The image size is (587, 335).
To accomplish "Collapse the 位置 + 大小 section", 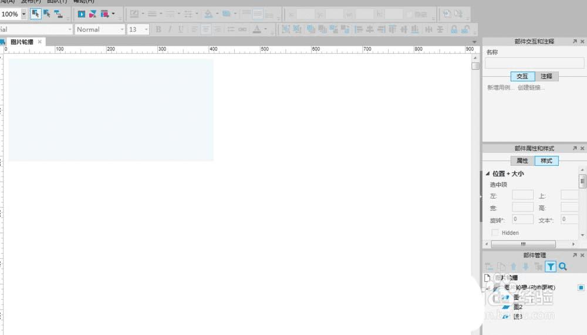I will [x=487, y=174].
